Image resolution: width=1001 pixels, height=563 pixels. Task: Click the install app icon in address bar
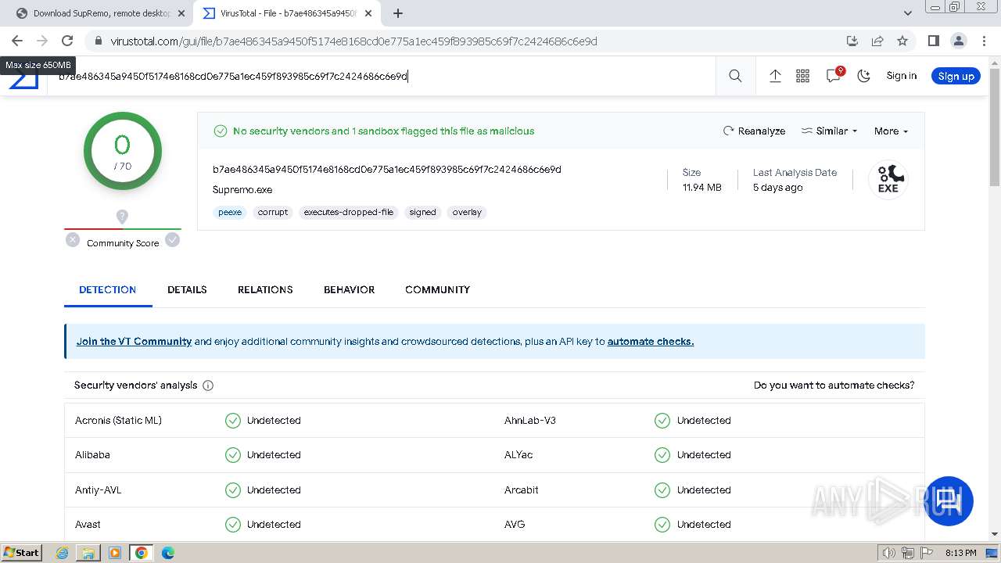852,41
